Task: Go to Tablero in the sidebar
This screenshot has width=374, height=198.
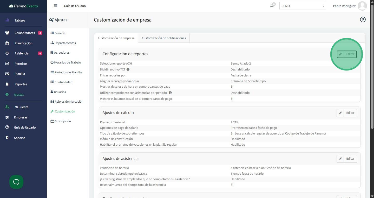Action: (20, 20)
